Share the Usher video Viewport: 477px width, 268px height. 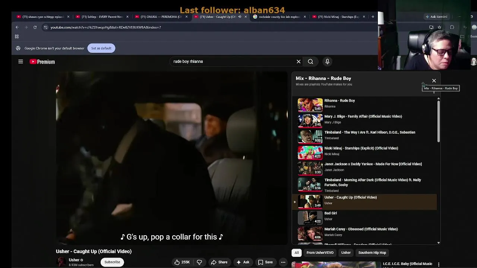(219, 262)
